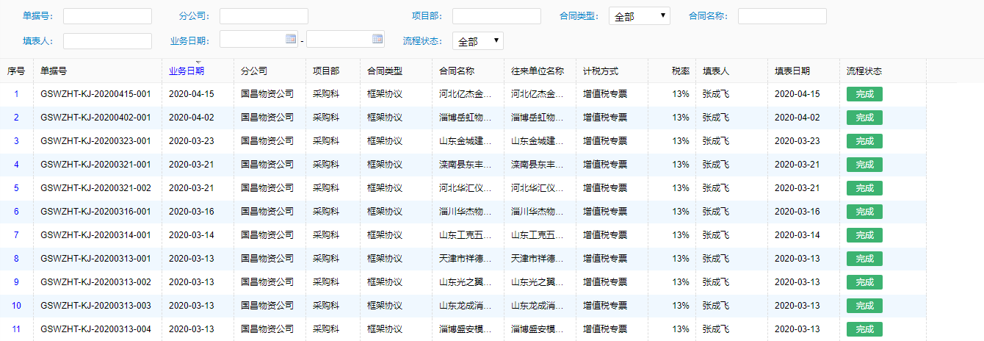Select document GSWZHT-KJ-20200316-001
The height and width of the screenshot is (341, 984).
(95, 212)
